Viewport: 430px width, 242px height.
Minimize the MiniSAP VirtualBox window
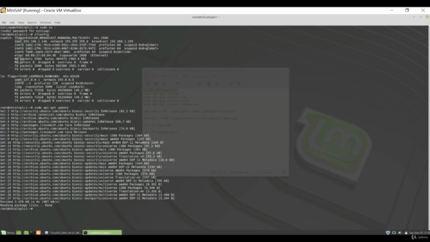click(392, 10)
